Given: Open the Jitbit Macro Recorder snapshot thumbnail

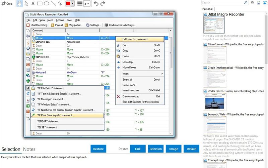Looking at the screenshot, I should [x=214, y=25].
